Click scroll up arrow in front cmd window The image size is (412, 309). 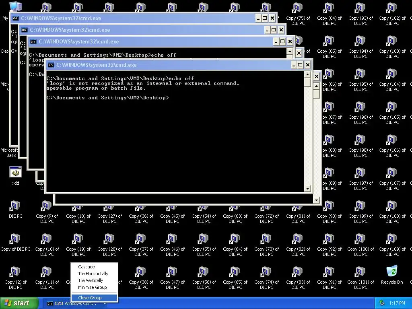(307, 74)
